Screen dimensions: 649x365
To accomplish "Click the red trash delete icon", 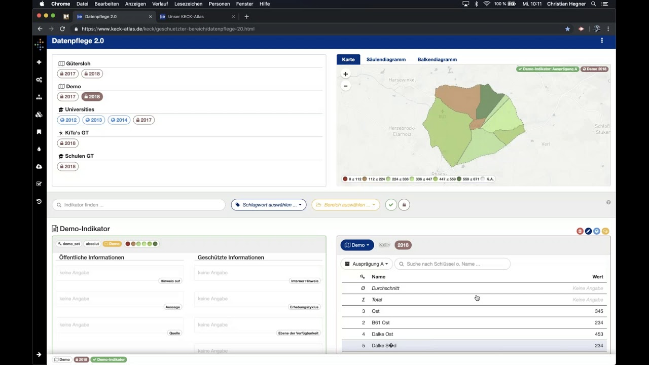I will click(580, 231).
